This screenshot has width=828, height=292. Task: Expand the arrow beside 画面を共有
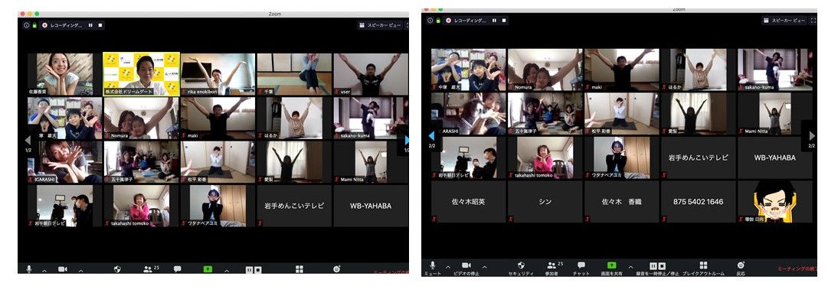tap(630, 267)
